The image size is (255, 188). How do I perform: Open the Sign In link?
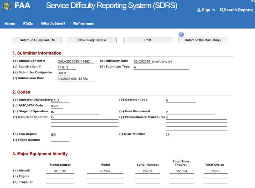coord(206,10)
